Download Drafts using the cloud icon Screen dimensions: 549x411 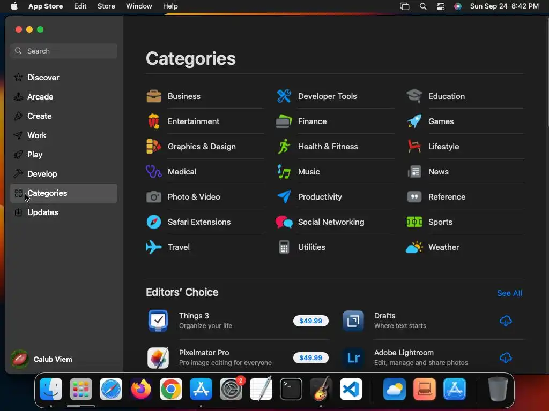[506, 321]
